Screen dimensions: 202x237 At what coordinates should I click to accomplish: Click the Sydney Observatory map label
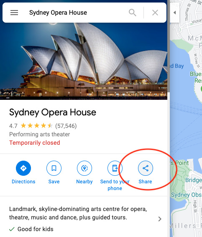click(187, 195)
